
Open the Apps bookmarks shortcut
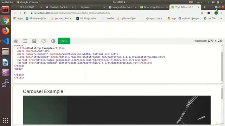(x=18, y=19)
